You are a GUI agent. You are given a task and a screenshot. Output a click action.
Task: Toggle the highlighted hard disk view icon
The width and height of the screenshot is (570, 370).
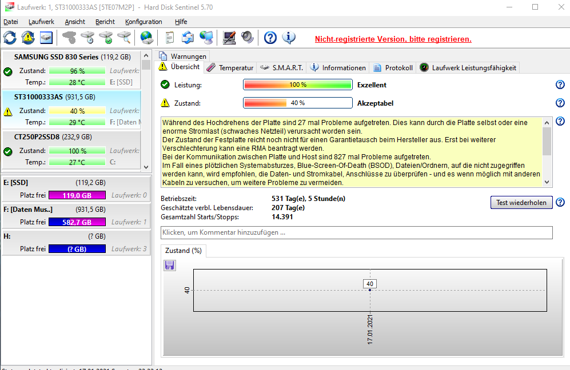click(x=46, y=37)
